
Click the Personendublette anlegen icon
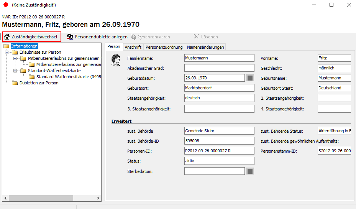[x=70, y=37]
